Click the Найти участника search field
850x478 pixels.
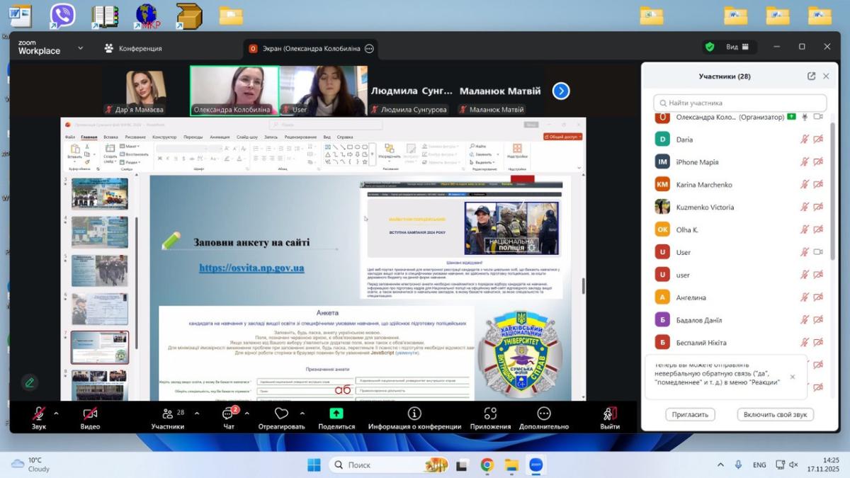click(739, 103)
